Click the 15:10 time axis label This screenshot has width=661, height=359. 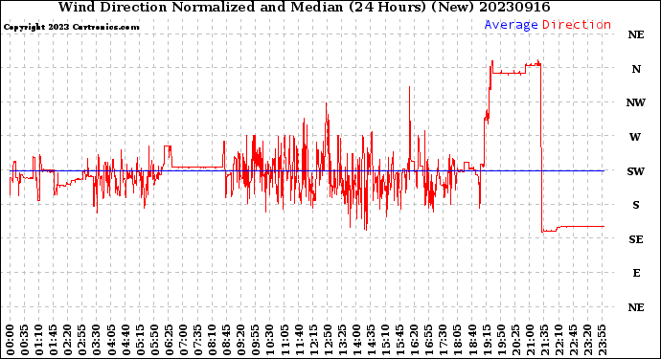tap(385, 340)
